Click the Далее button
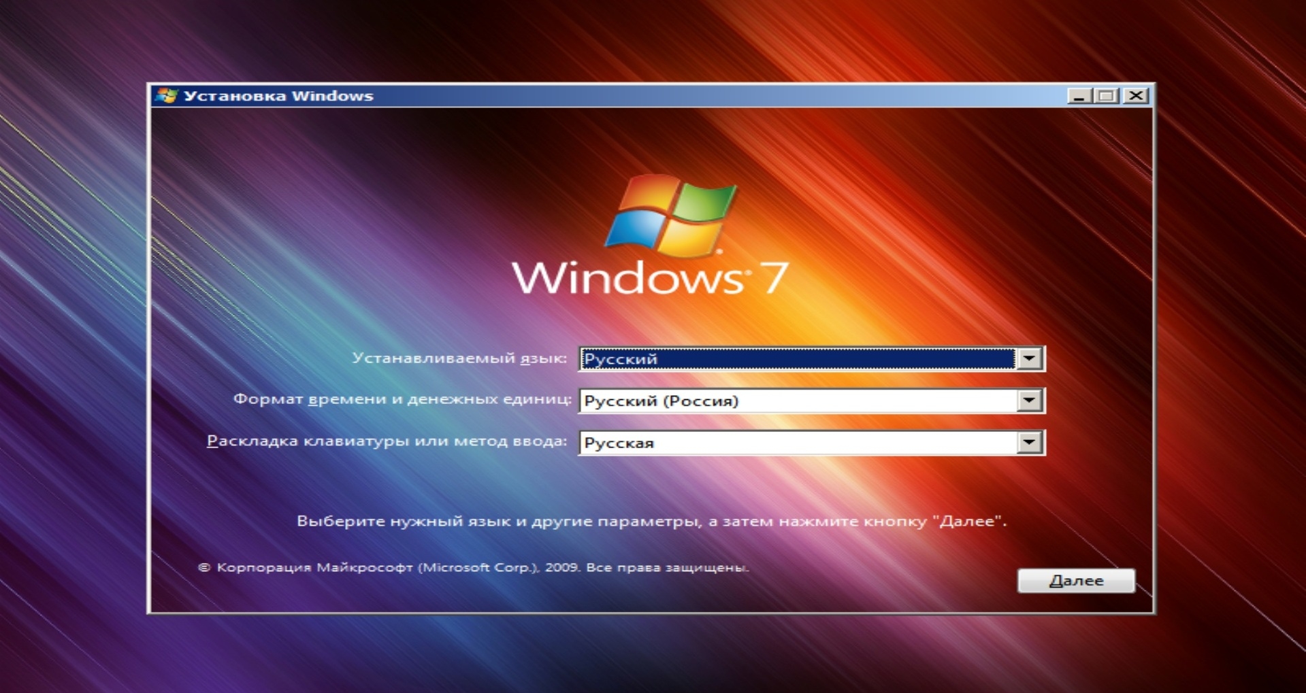 point(1076,581)
